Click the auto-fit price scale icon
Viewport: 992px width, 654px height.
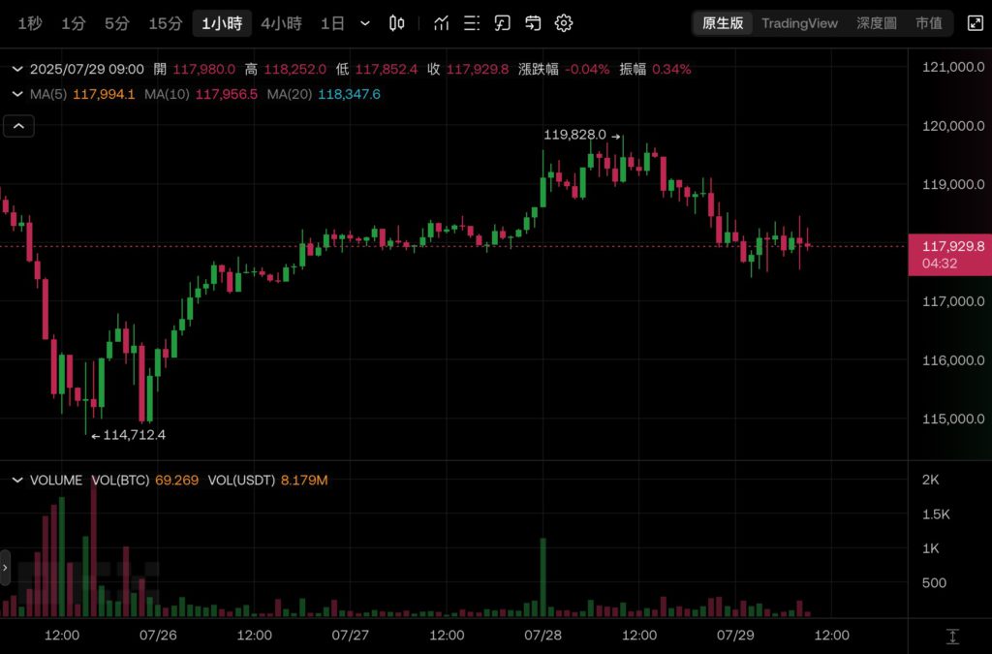point(952,636)
